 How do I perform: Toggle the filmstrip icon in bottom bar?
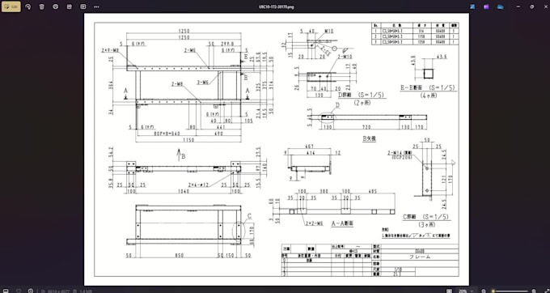(x=6, y=291)
